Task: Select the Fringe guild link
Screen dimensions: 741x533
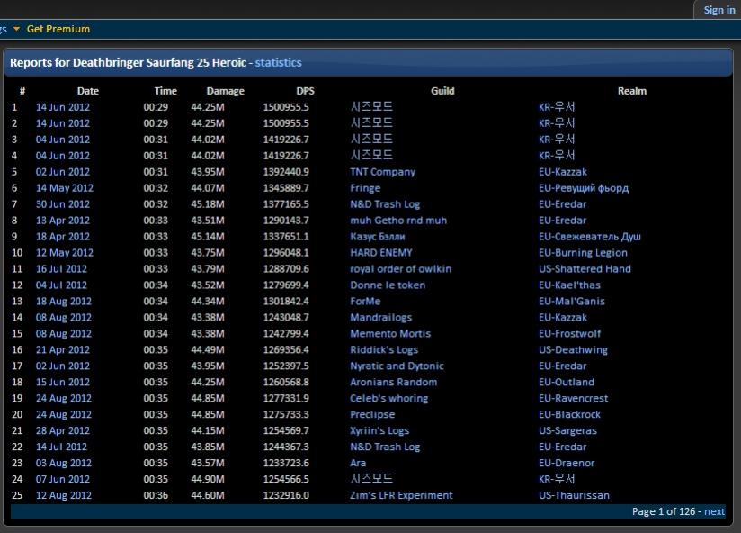Action: (365, 188)
